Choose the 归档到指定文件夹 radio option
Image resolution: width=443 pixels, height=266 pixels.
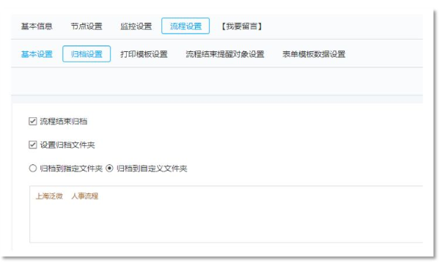pos(33,169)
